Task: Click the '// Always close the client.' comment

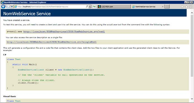Action: click(36, 80)
